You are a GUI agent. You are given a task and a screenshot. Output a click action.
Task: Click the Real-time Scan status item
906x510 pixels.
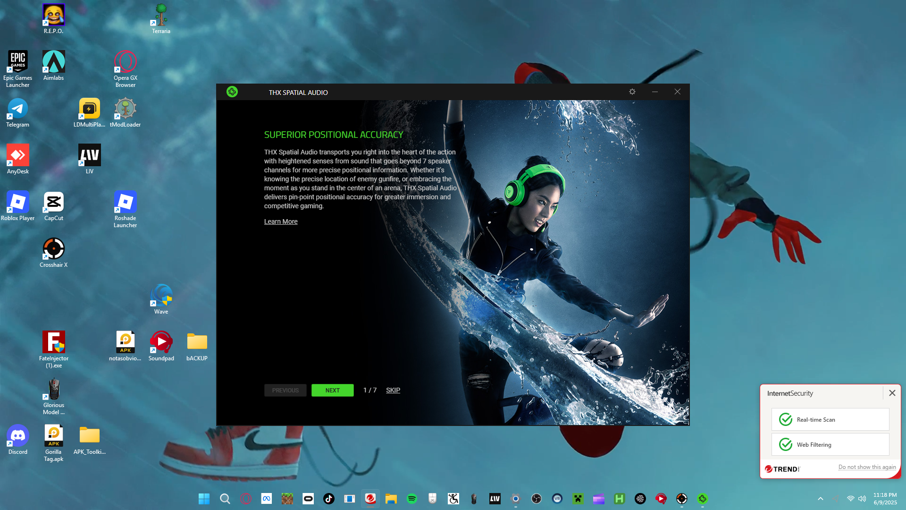click(x=830, y=419)
